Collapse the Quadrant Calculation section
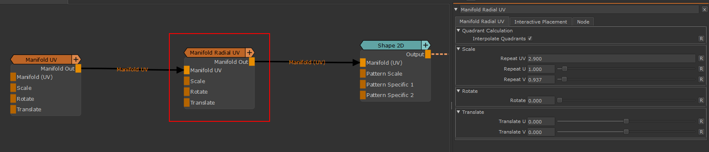The width and height of the screenshot is (709, 152). (458, 30)
